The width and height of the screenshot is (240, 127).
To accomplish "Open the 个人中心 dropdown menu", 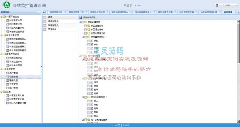I will [226, 5].
